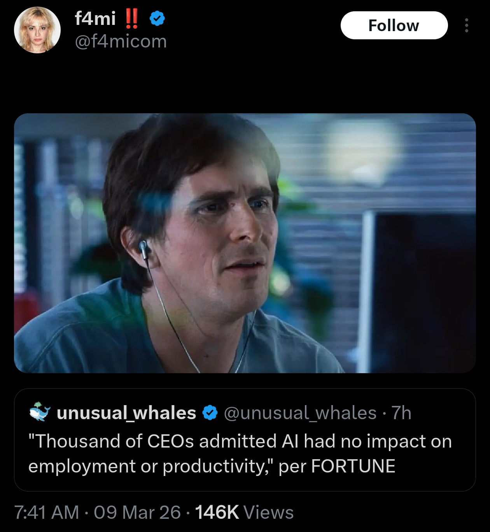This screenshot has height=532, width=490.
Task: Click the red double-exclamation emoji in f4mi's name
Action: [x=133, y=18]
